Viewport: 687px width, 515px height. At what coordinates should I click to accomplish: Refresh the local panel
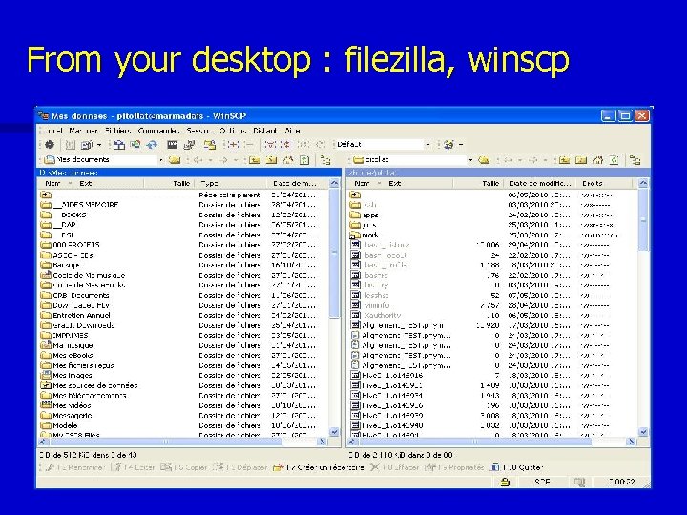point(304,160)
